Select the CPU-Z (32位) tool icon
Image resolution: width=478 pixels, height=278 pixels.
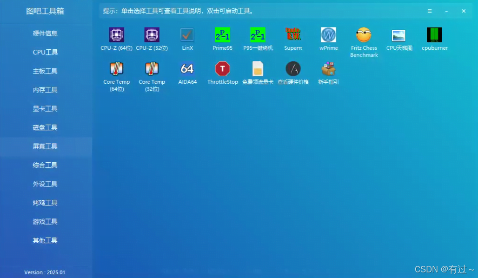point(152,35)
